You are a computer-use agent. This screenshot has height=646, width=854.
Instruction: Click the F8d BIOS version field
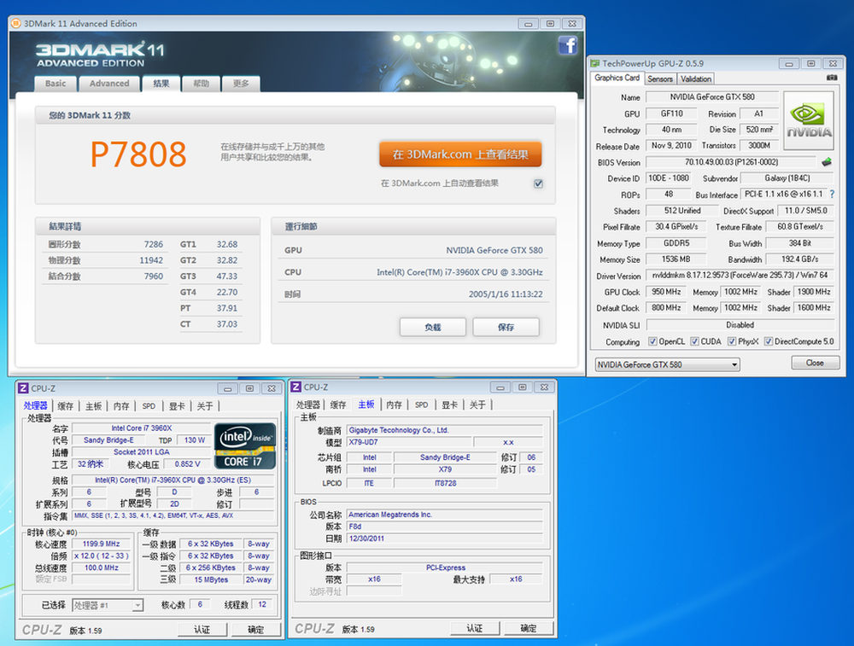tap(445, 527)
